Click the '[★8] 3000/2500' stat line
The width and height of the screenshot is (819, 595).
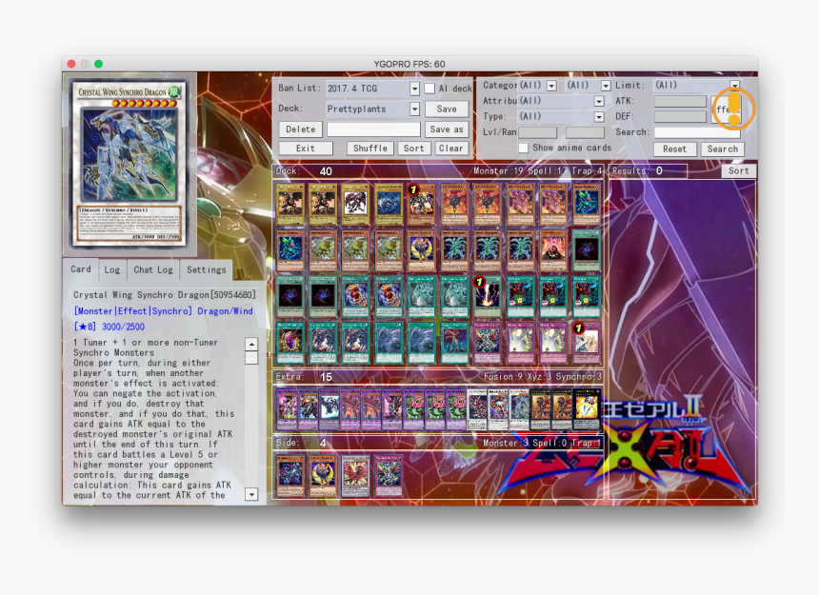point(110,327)
